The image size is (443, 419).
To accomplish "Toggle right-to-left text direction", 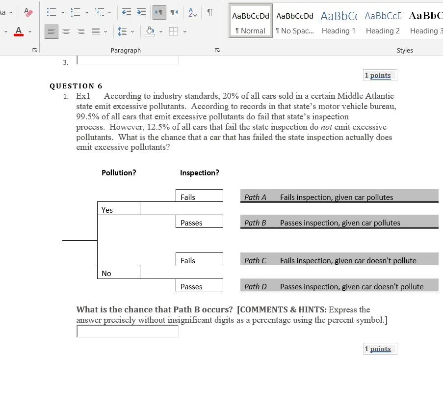I will coord(174,12).
